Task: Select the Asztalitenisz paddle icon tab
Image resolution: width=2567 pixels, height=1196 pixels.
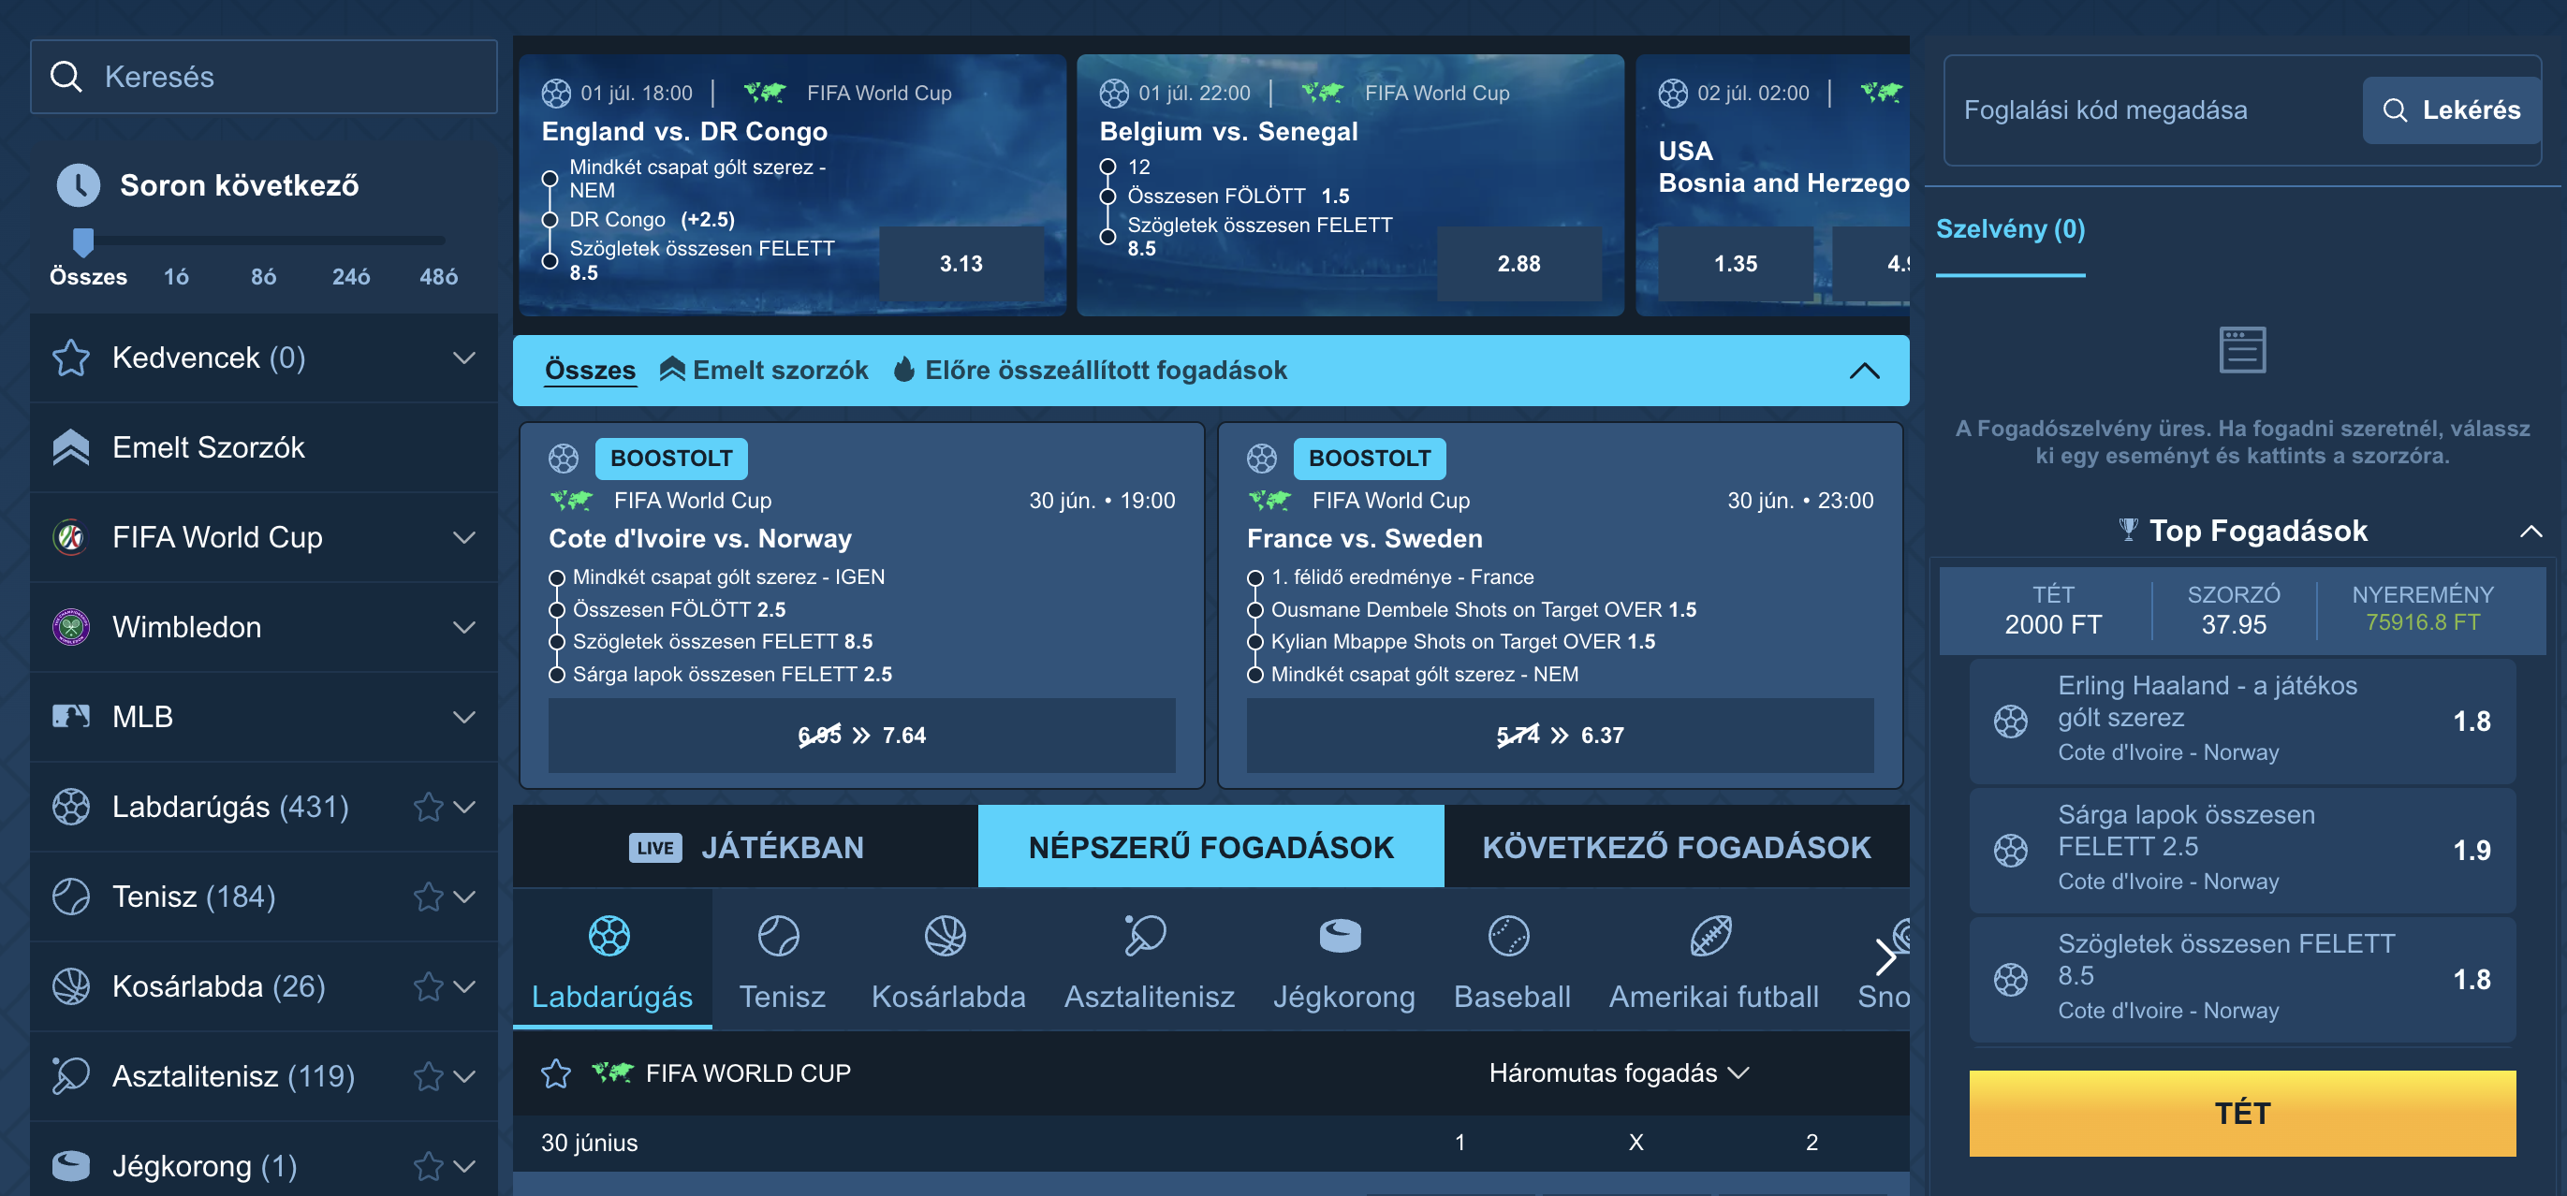Action: (x=1148, y=961)
